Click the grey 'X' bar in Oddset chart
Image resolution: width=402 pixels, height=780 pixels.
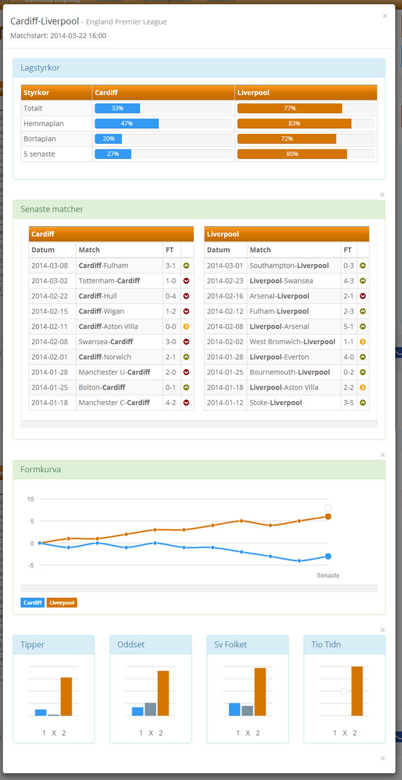click(151, 709)
